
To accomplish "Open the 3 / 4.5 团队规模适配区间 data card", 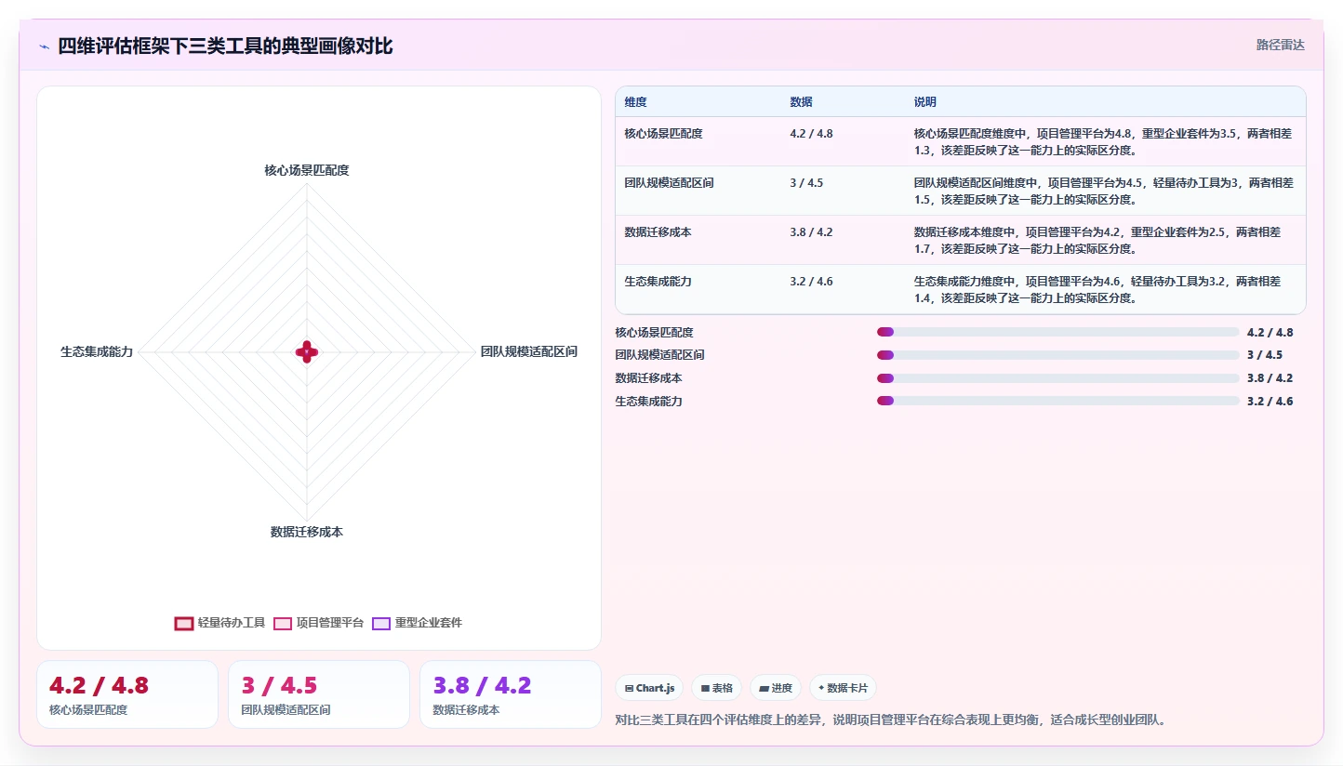I will pos(319,694).
